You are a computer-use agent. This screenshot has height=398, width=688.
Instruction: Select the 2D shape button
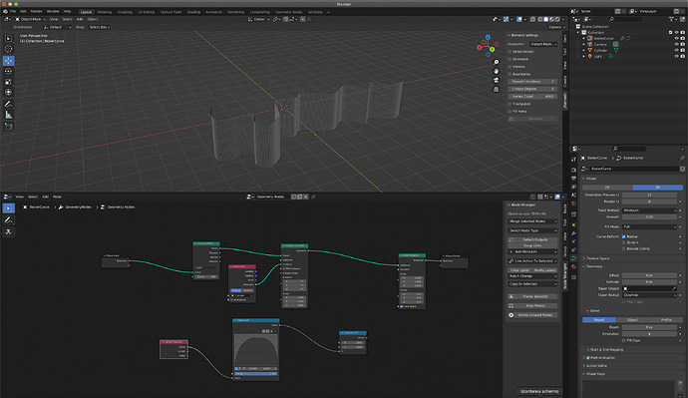tap(607, 188)
